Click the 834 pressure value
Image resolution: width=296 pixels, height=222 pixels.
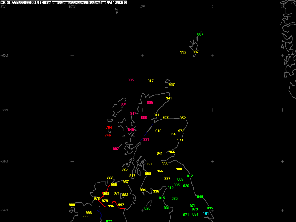tap(123, 104)
